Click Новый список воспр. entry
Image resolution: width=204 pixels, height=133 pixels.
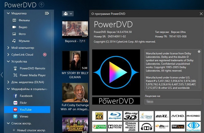(x=31, y=130)
